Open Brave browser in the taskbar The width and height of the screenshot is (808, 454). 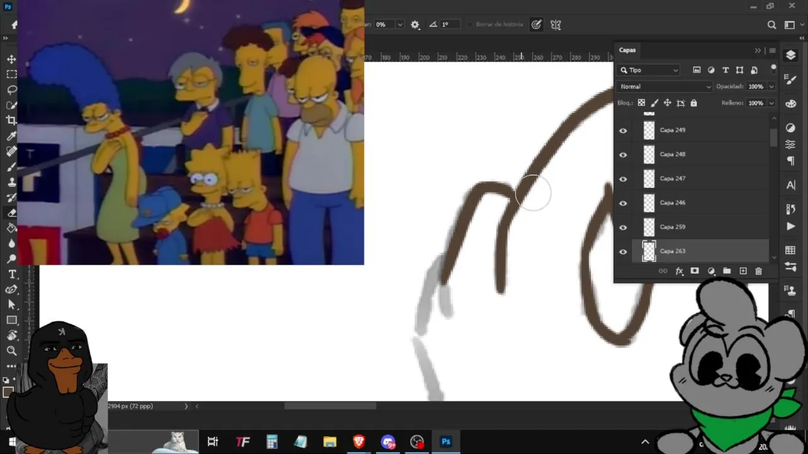(359, 441)
